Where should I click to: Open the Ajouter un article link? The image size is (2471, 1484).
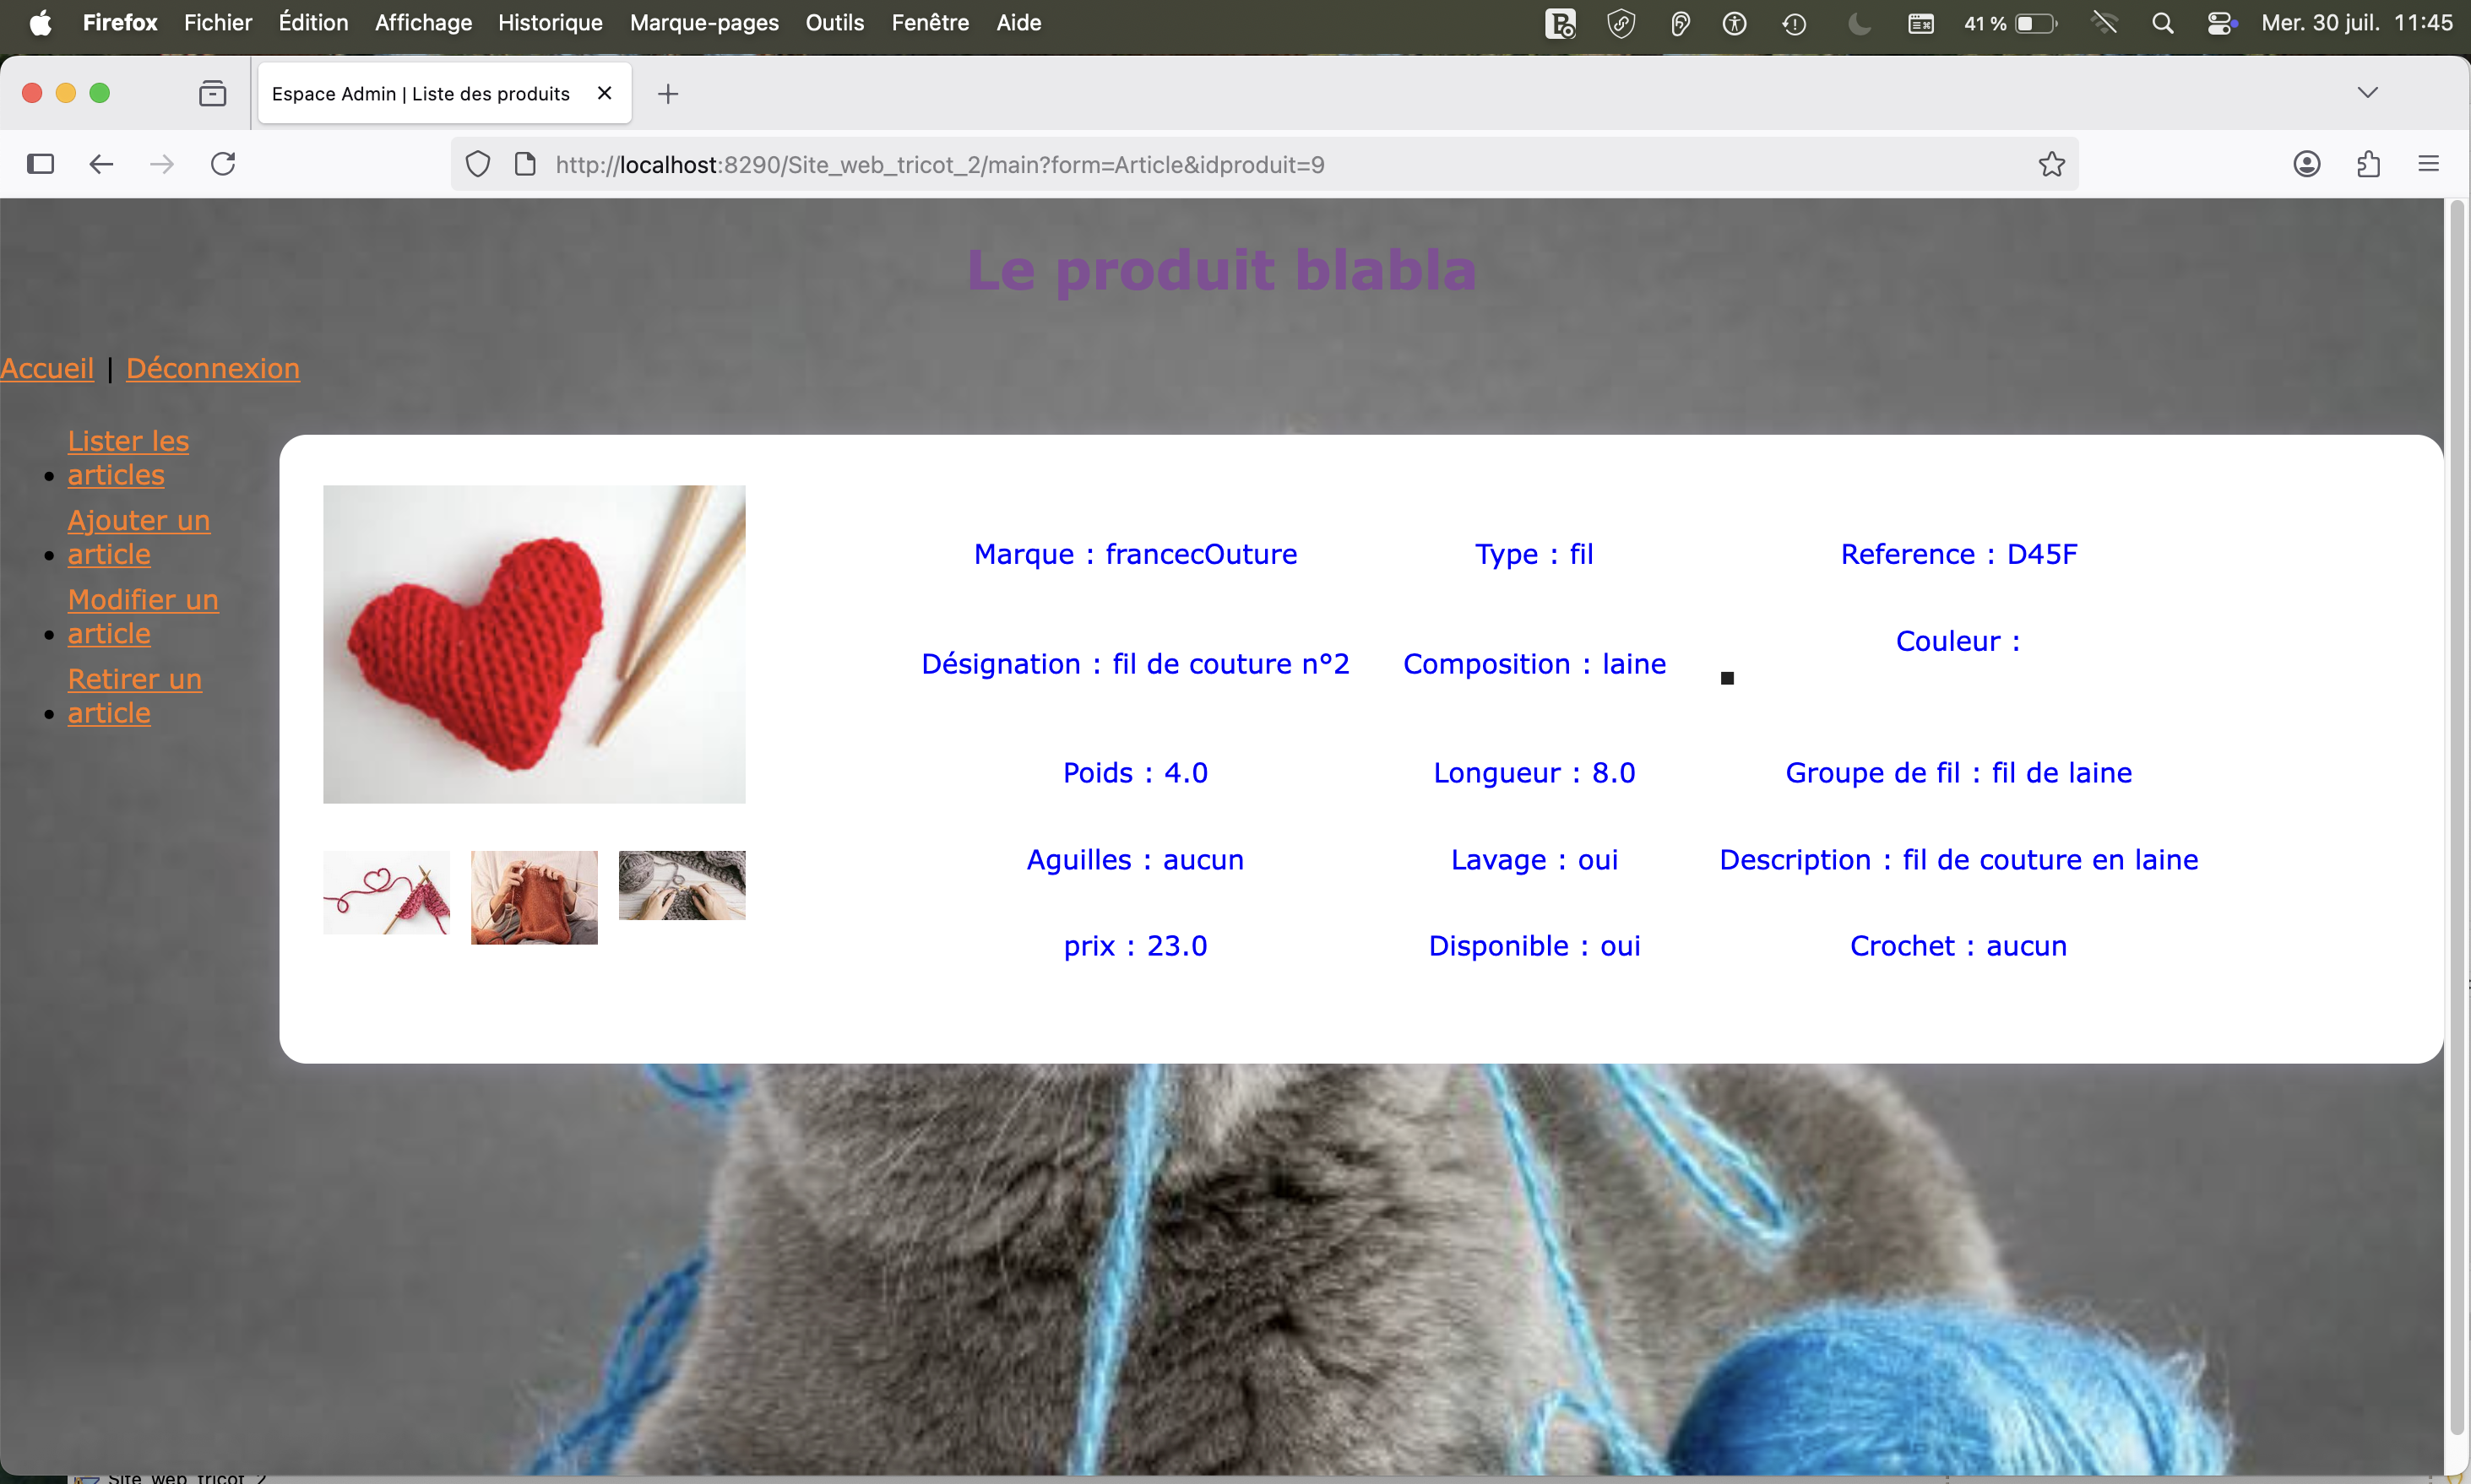[x=139, y=537]
